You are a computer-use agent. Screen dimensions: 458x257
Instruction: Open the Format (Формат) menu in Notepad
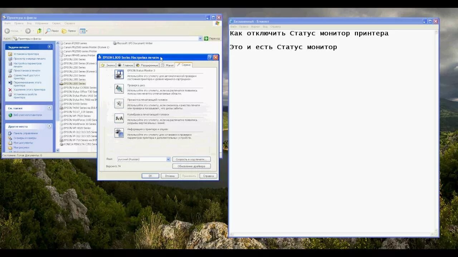click(255, 27)
